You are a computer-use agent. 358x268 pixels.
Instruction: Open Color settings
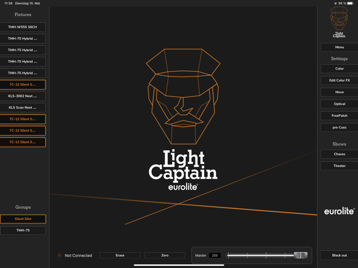pos(339,68)
